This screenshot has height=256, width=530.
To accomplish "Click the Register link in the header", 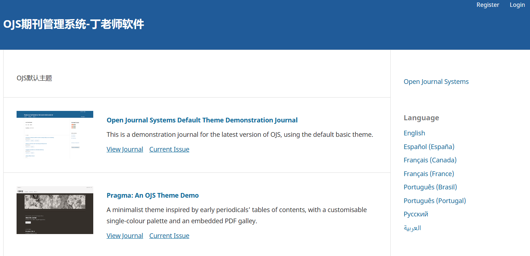I will pos(488,5).
